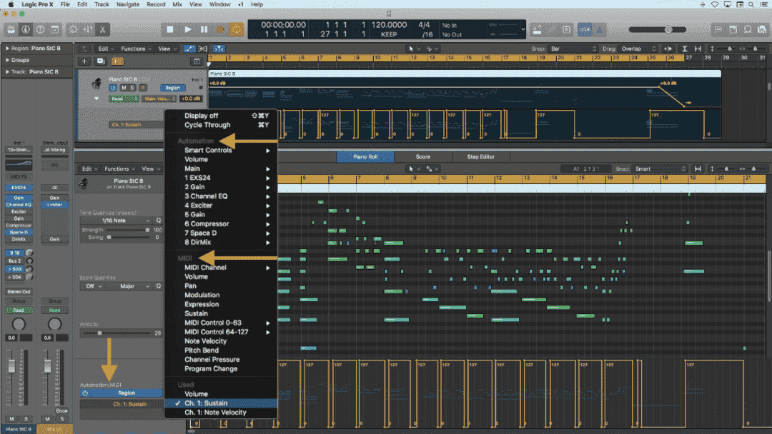Click the Smart Controls knobs icon

tap(74, 29)
